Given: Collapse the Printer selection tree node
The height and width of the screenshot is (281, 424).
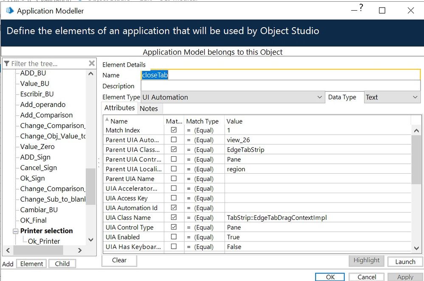Looking at the screenshot, I should pos(16,231).
